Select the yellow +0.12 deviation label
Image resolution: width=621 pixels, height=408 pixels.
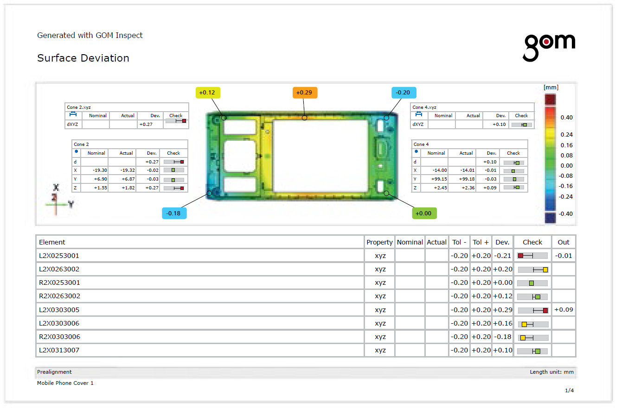point(208,93)
